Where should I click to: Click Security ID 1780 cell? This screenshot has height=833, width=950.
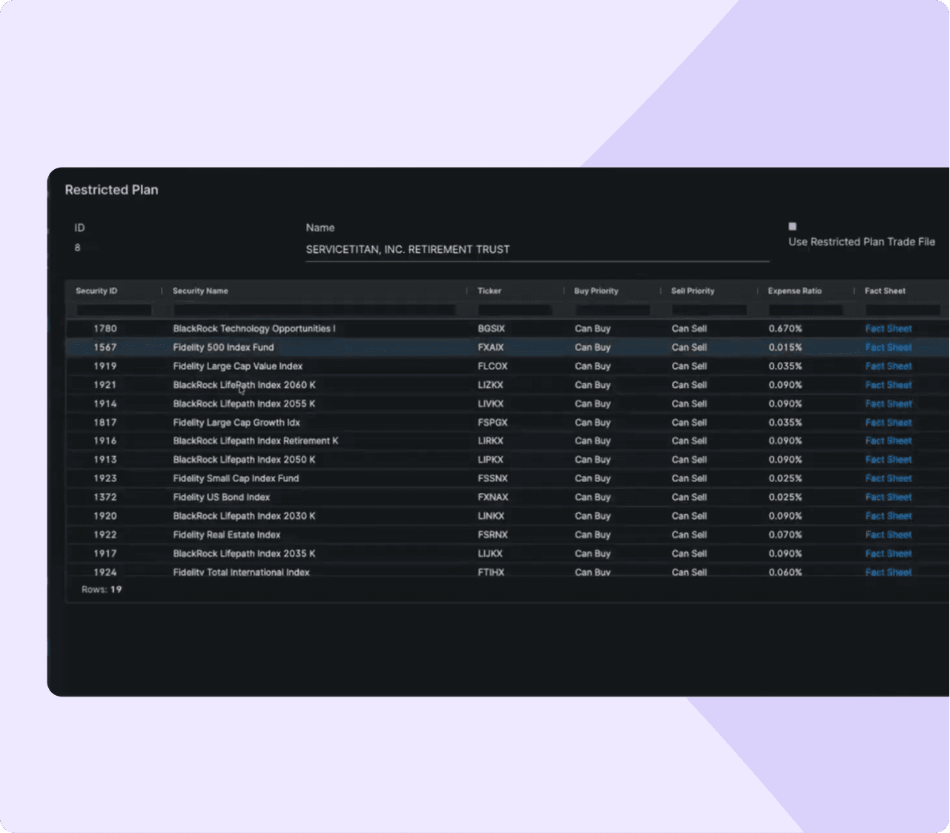pos(105,329)
